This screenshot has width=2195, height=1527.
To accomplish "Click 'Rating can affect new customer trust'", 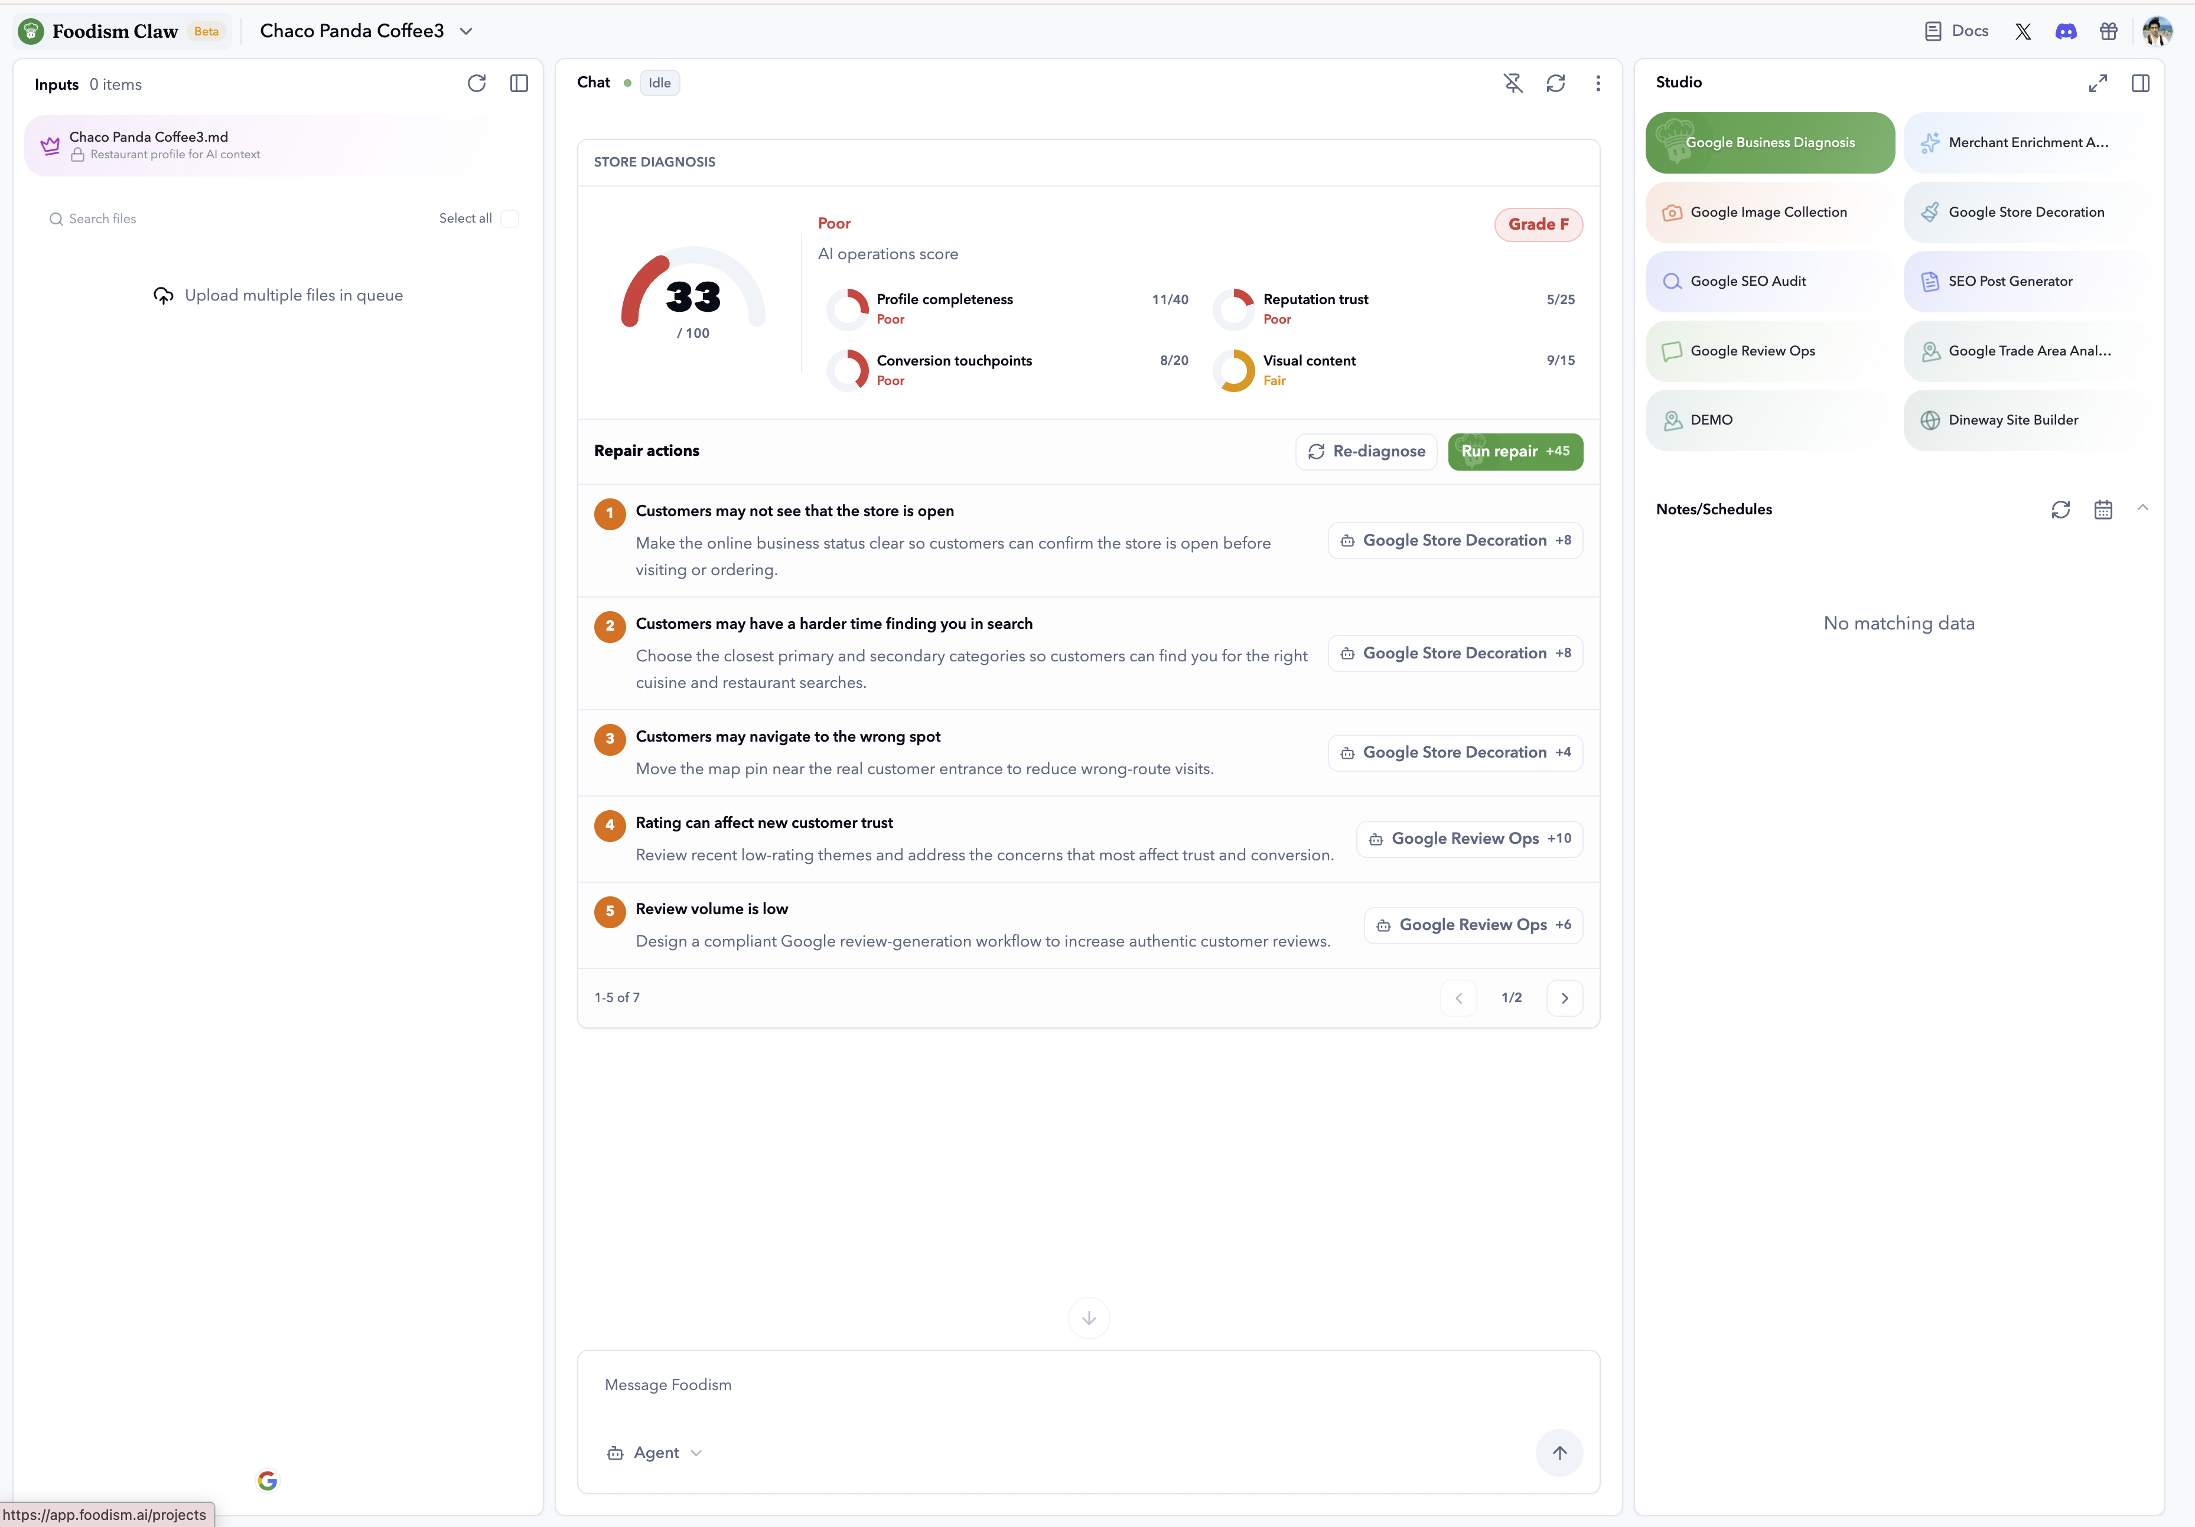I will (764, 823).
